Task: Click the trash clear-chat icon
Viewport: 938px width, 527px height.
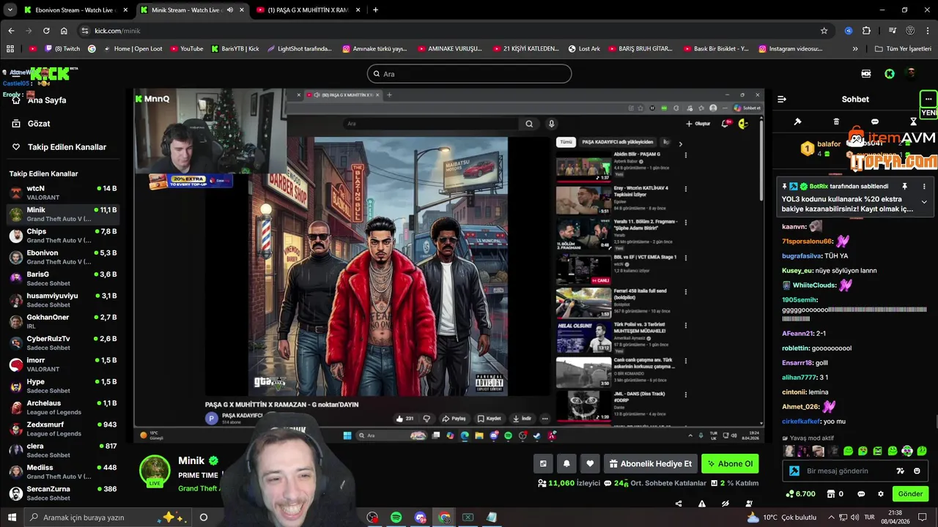Action: click(836, 122)
